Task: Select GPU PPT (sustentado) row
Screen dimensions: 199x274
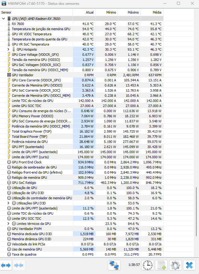Action: click(x=82, y=147)
